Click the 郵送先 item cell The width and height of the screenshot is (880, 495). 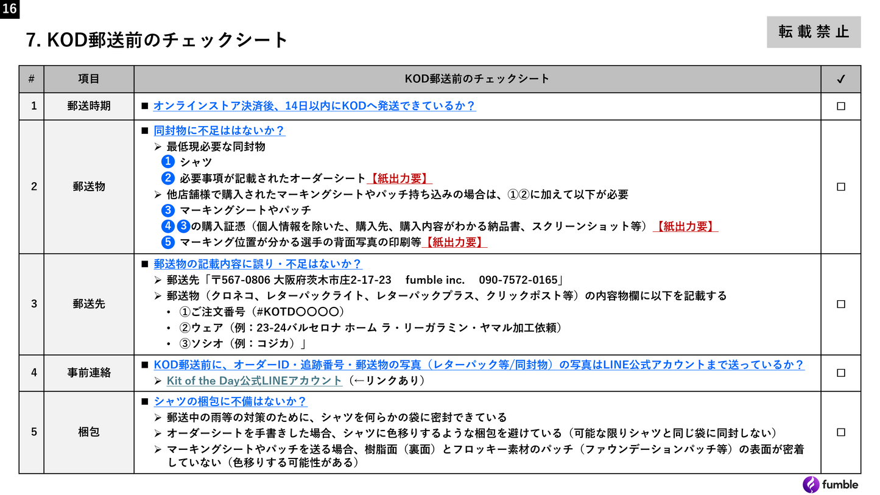coord(89,304)
